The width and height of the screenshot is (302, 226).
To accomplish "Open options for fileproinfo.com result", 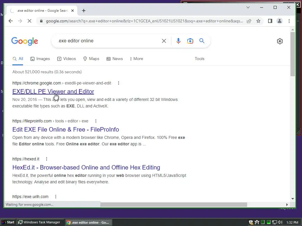I will [96, 121].
